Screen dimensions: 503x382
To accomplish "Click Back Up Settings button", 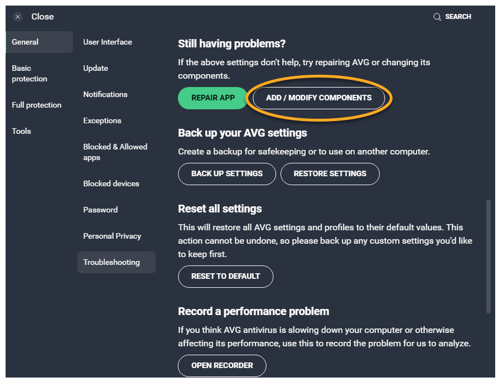I will point(227,173).
